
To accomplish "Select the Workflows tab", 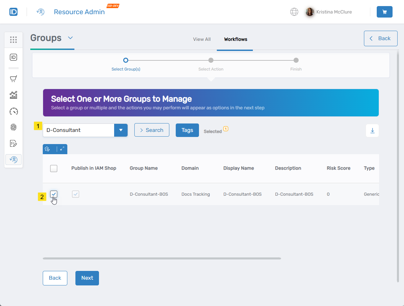I will (x=236, y=39).
